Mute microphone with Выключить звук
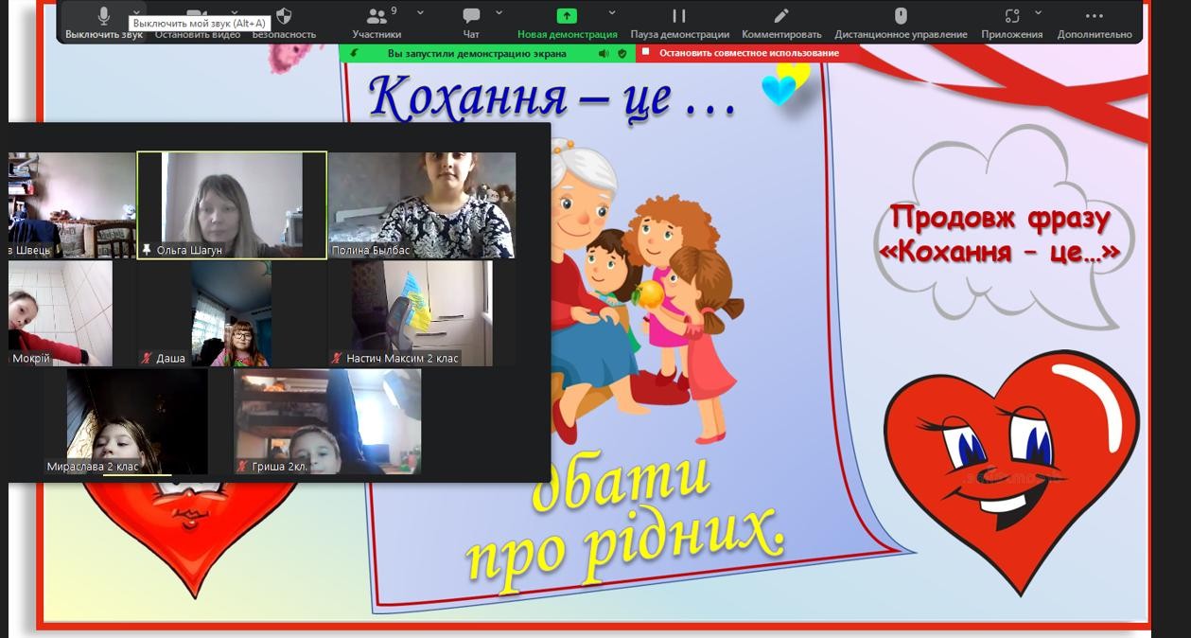Image resolution: width=1191 pixels, height=638 pixels. (x=104, y=17)
